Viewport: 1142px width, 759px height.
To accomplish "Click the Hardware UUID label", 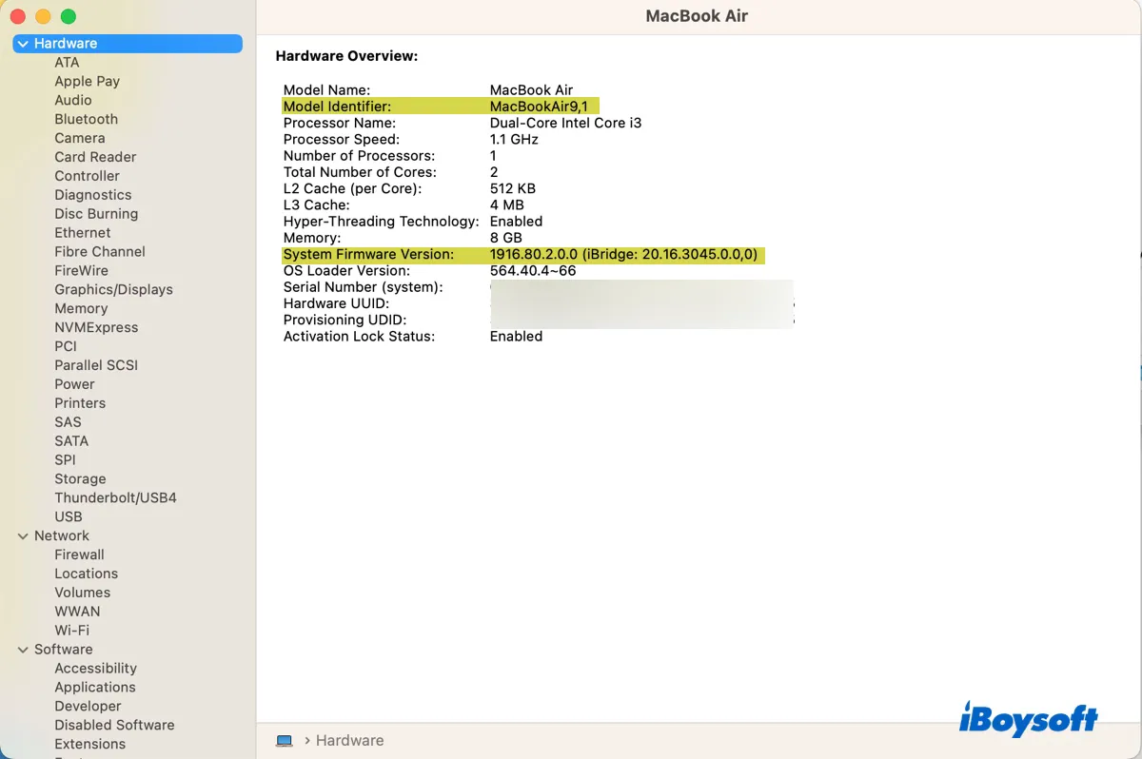I will click(x=336, y=303).
